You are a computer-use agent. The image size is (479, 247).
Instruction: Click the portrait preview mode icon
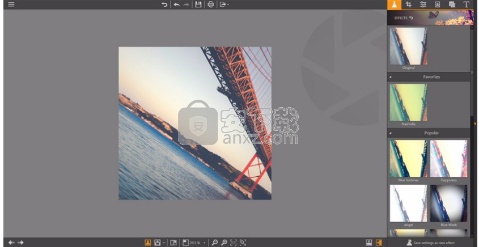coord(158,242)
